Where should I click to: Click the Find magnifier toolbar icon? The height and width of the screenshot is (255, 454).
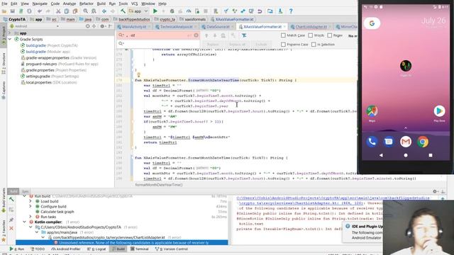tap(85, 11)
